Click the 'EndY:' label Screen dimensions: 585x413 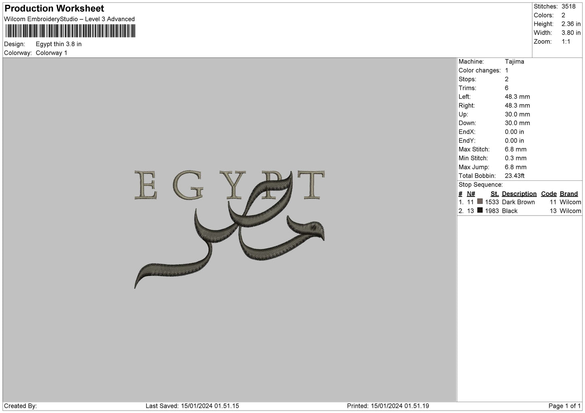(x=467, y=141)
